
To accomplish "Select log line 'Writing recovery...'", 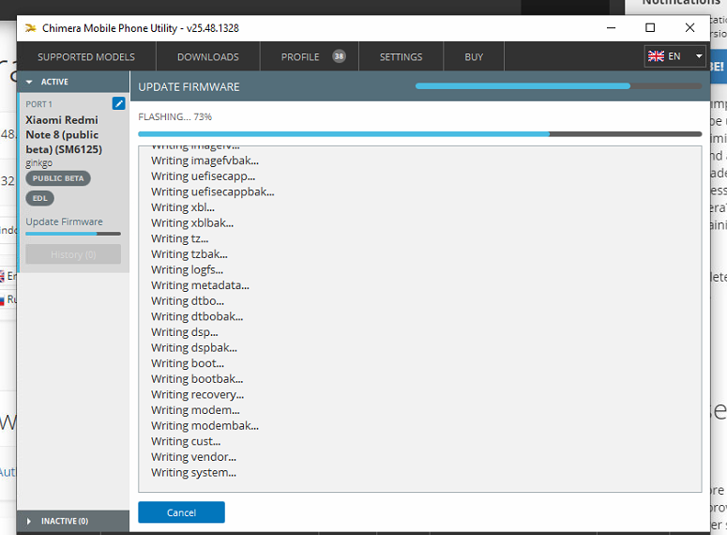I will 198,394.
